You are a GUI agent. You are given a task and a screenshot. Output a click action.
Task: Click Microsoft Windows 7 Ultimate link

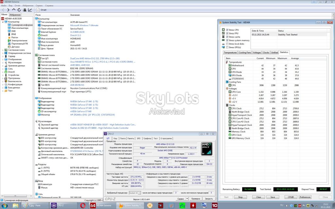pyautogui.click(x=84, y=25)
